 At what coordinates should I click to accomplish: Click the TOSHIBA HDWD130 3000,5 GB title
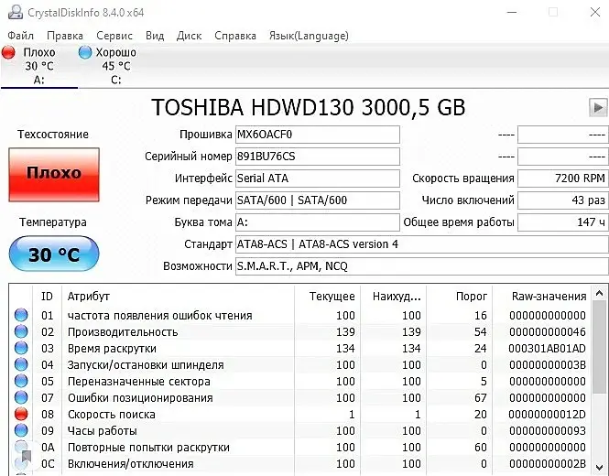pos(308,107)
